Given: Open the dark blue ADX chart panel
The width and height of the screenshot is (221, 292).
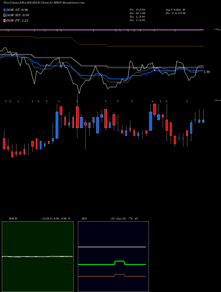Looking at the screenshot, I should (113, 257).
